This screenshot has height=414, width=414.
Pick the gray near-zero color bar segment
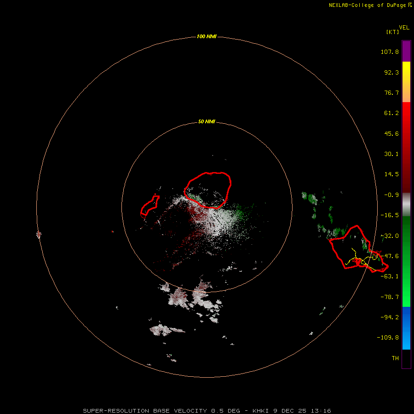406,205
